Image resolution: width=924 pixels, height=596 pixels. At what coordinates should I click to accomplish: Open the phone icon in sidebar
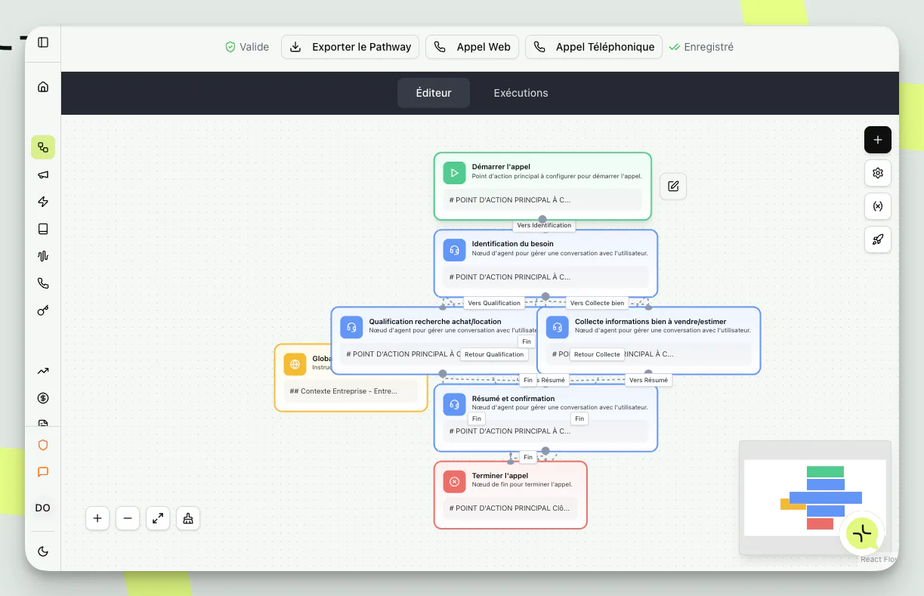point(43,283)
